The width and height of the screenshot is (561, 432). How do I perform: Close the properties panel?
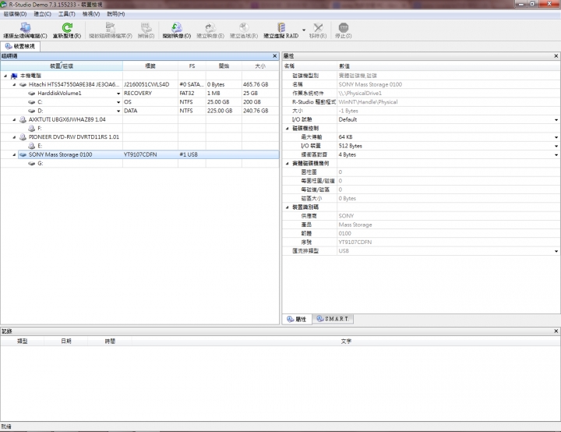click(x=556, y=56)
